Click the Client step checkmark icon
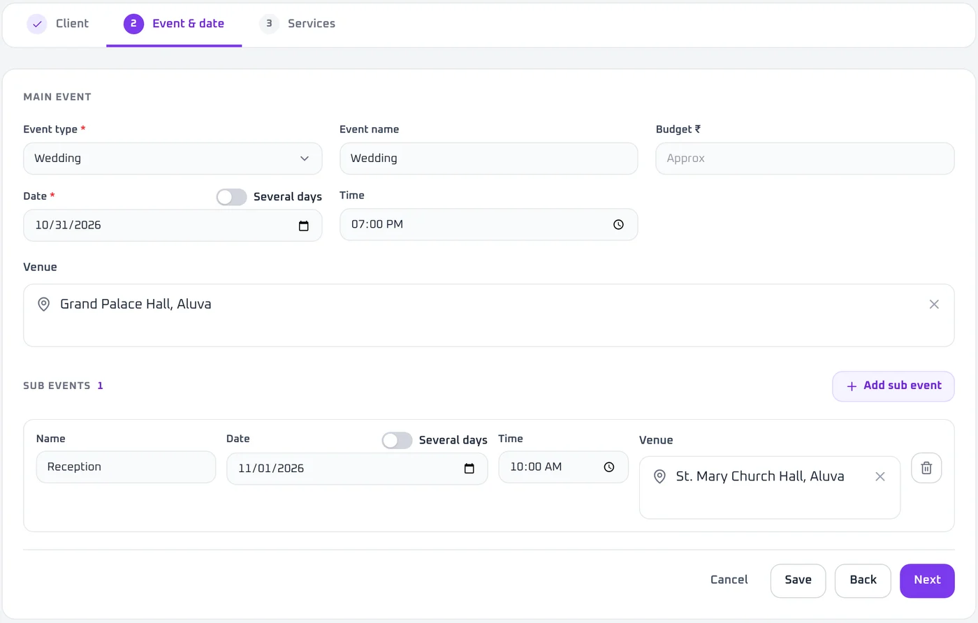Screen dimensions: 978x623 [37, 24]
